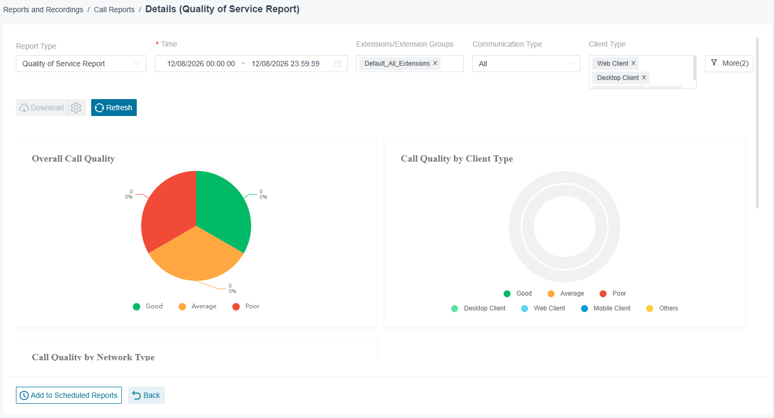Go to Call Reports breadcrumb

tap(114, 10)
